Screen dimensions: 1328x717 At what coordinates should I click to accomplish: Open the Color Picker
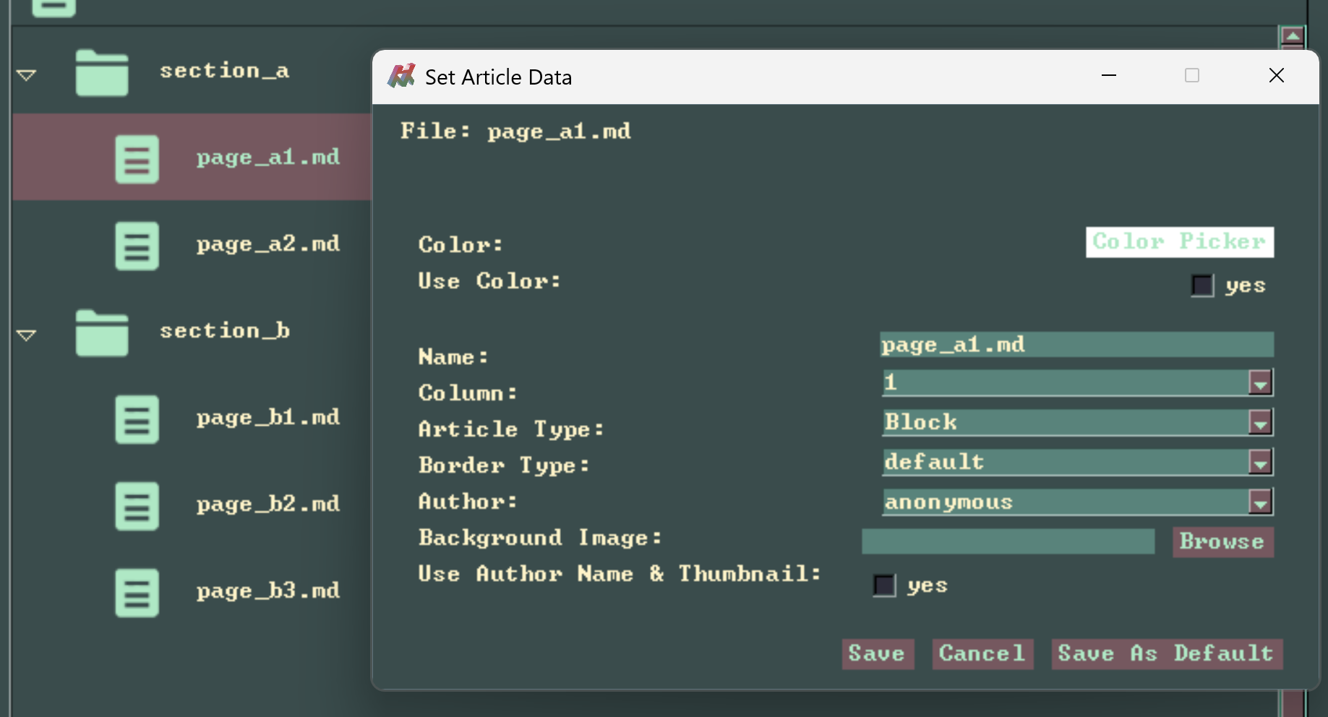click(1179, 241)
